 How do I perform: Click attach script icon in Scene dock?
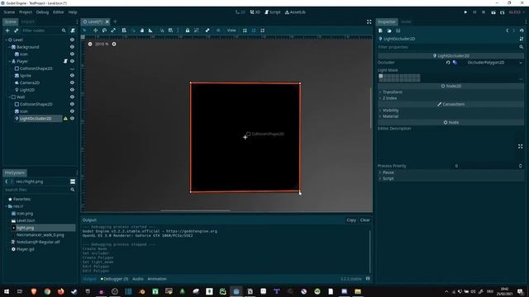coord(73,31)
